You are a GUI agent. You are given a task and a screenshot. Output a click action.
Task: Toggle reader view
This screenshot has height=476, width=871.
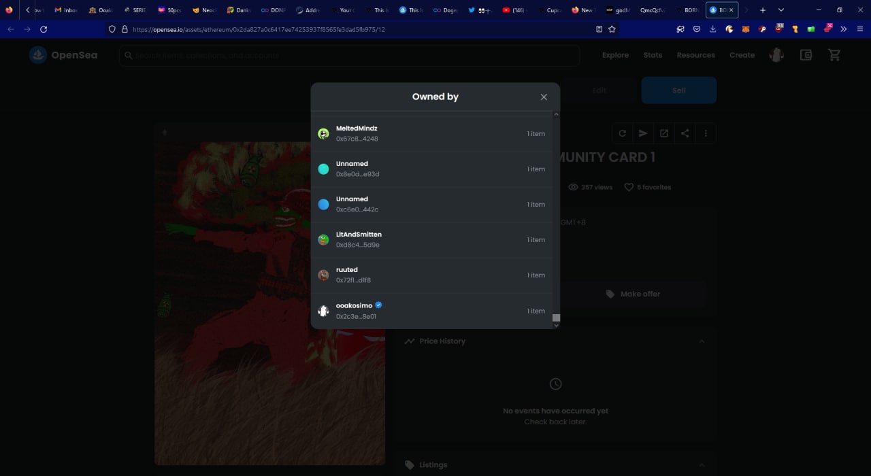coord(599,29)
